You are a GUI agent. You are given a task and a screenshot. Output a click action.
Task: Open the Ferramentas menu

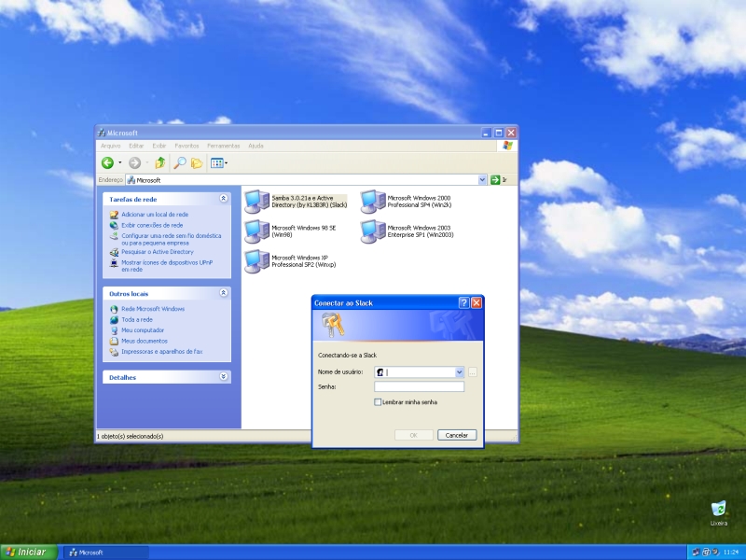point(224,146)
